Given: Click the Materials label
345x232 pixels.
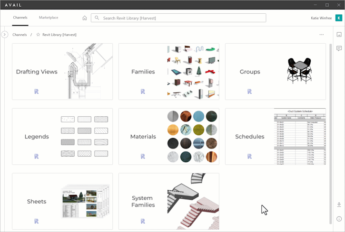Looking at the screenshot, I should coord(143,137).
